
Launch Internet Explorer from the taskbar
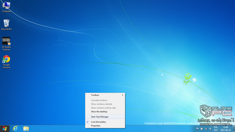tap(15, 129)
